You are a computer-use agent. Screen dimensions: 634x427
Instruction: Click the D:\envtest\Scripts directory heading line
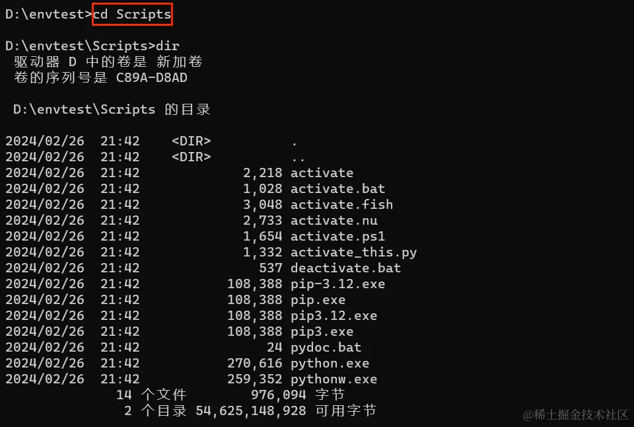tap(112, 109)
